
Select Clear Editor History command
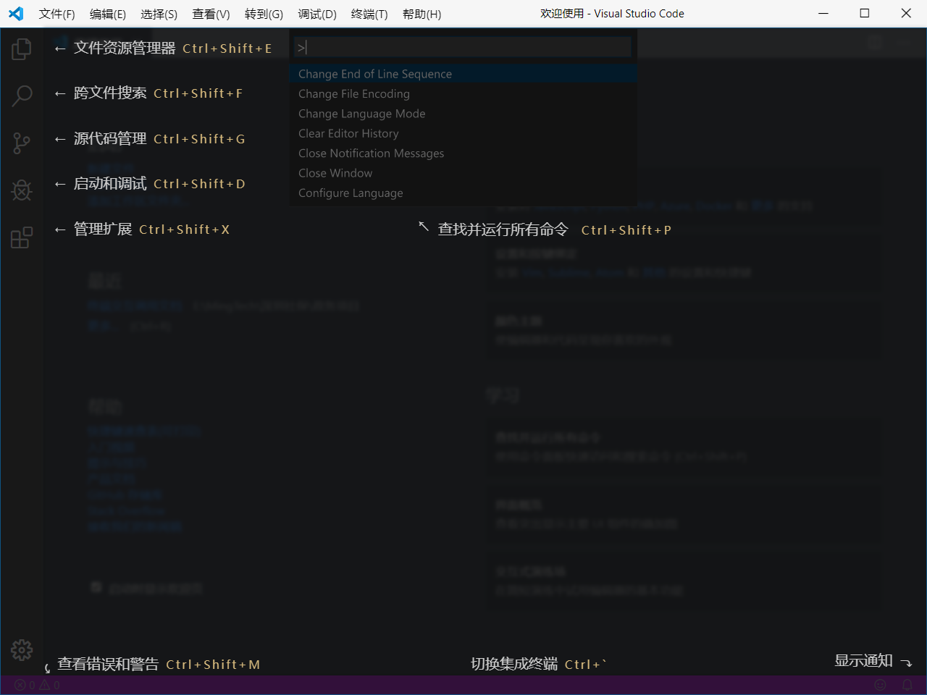[x=463, y=133]
